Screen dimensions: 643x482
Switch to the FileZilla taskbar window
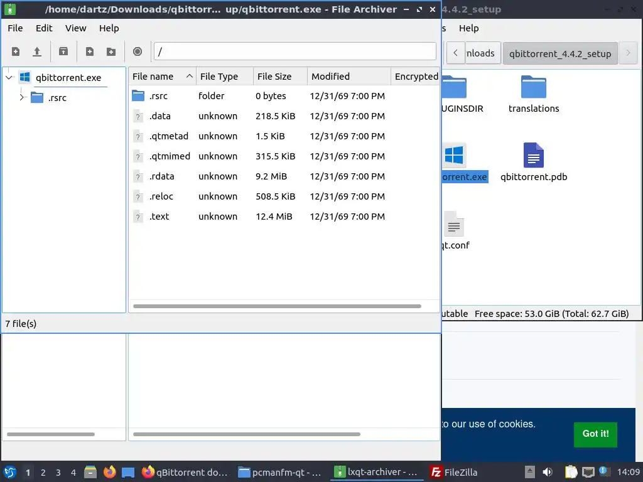click(455, 472)
